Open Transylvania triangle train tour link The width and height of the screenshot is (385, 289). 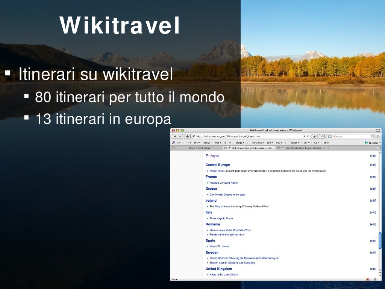227,234
